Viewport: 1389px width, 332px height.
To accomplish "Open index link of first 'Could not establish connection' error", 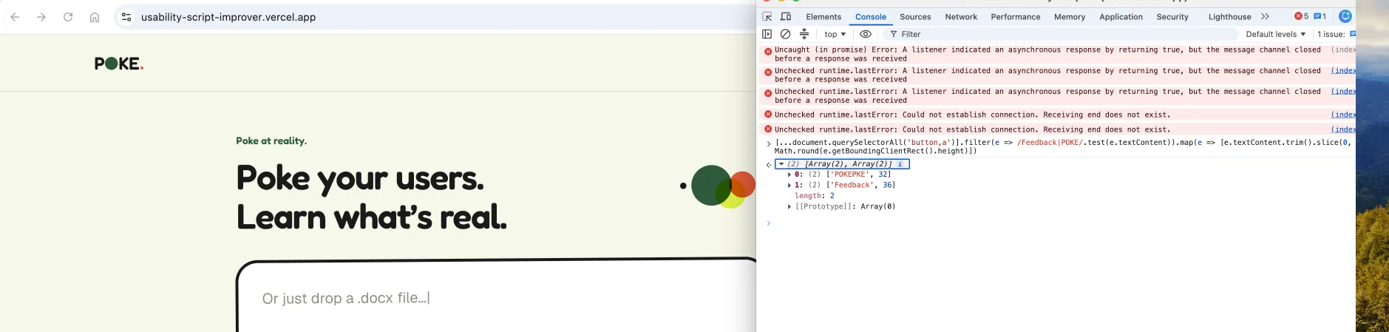I will point(1343,115).
